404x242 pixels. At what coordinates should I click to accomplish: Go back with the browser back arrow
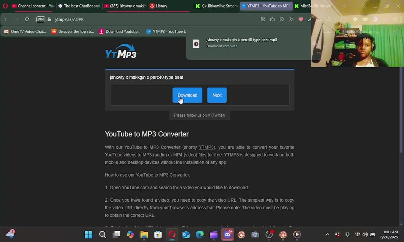(x=6, y=19)
